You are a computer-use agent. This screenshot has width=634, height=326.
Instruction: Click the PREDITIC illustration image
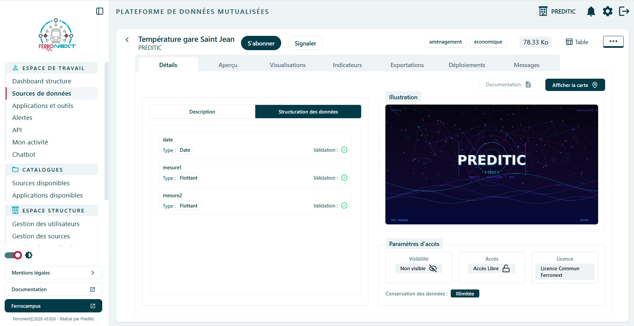(492, 164)
